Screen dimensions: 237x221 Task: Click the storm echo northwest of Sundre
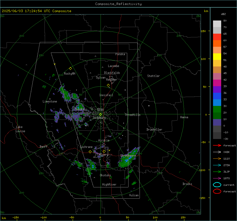coord(65,94)
